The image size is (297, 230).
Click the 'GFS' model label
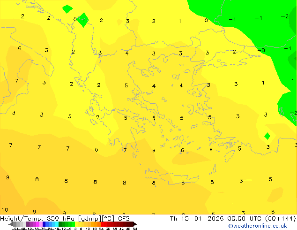(124, 219)
